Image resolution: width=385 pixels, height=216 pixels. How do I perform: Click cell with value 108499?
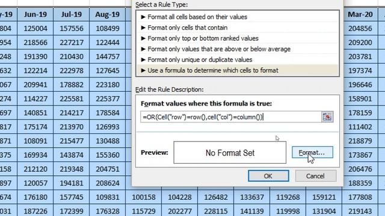click(x=108, y=28)
